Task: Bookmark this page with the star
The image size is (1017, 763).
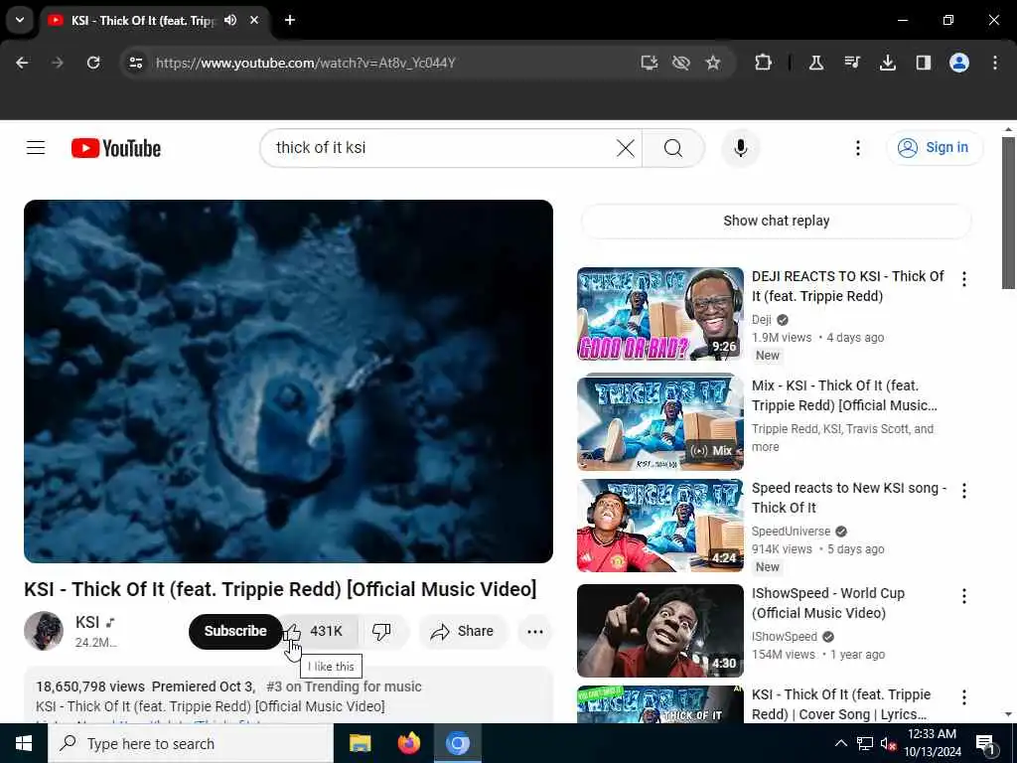Action: click(x=713, y=63)
